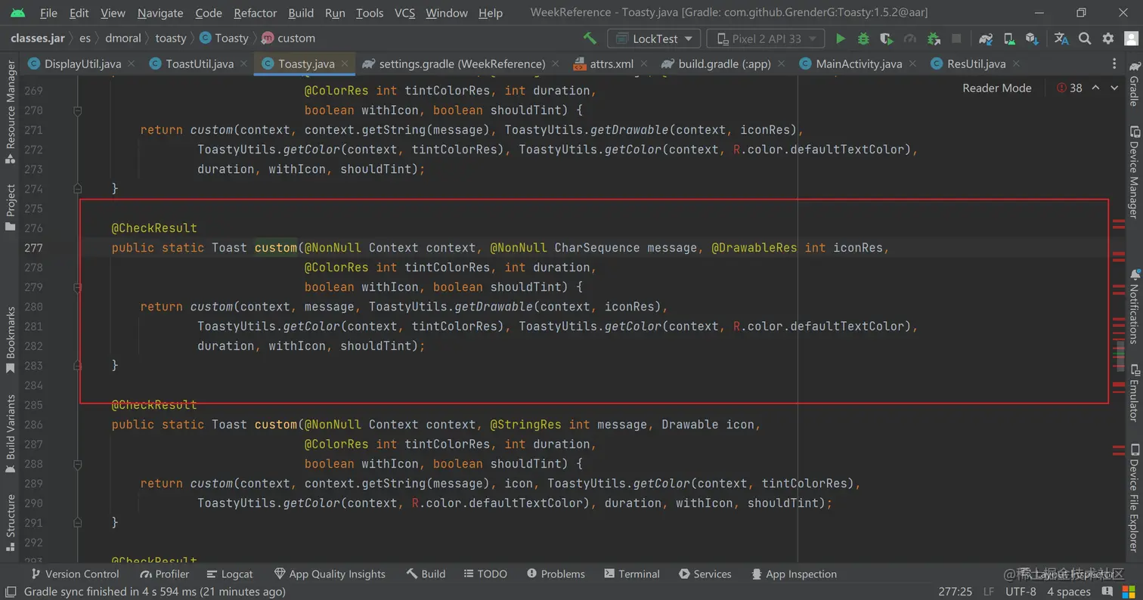Click custom method in breadcrumb bar
This screenshot has height=600, width=1143.
coord(288,38)
